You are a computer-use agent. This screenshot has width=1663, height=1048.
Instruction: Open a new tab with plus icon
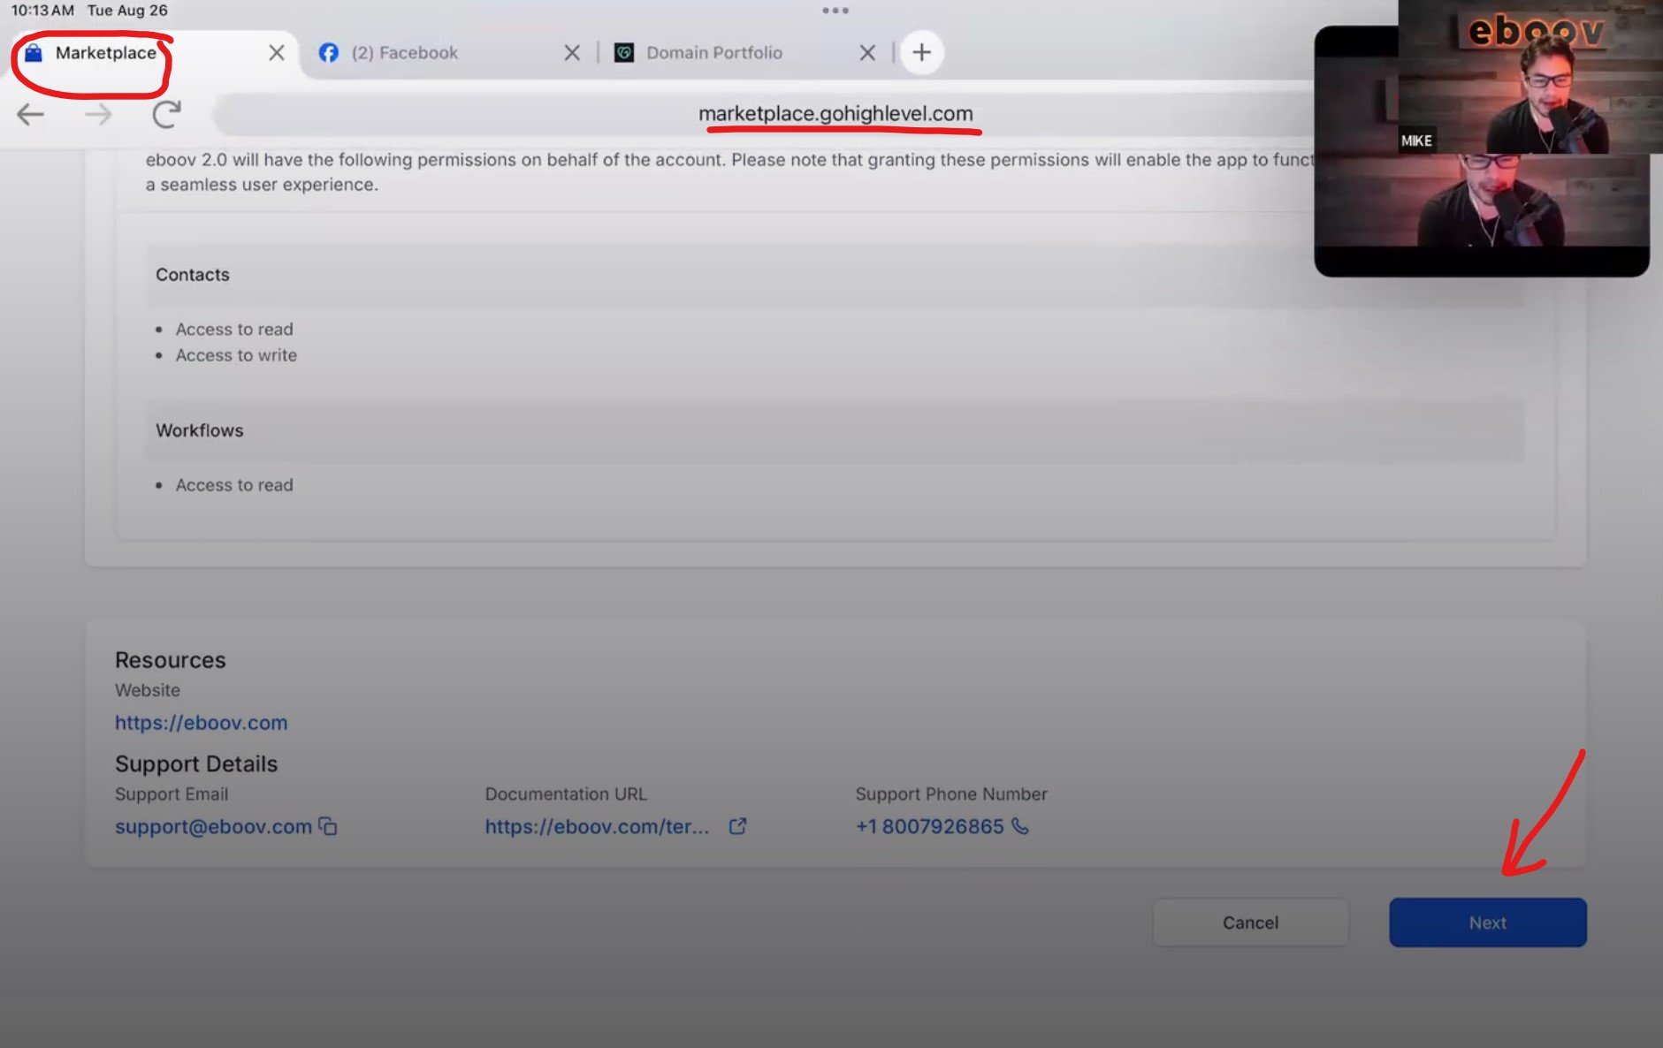click(921, 52)
